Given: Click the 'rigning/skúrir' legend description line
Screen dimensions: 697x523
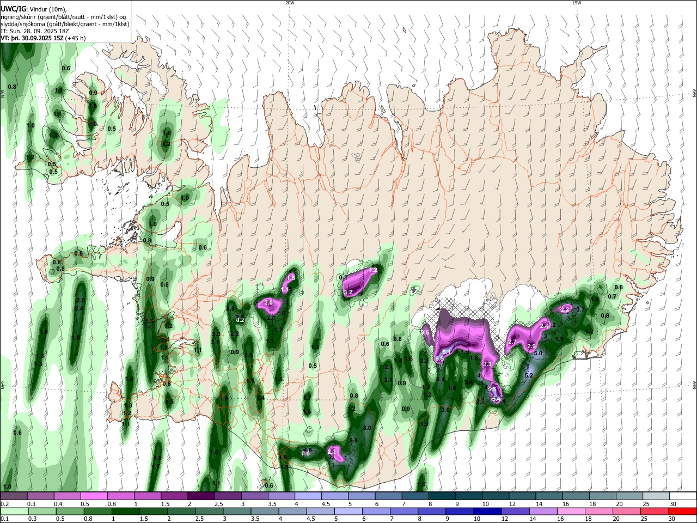Looking at the screenshot, I should click(64, 16).
